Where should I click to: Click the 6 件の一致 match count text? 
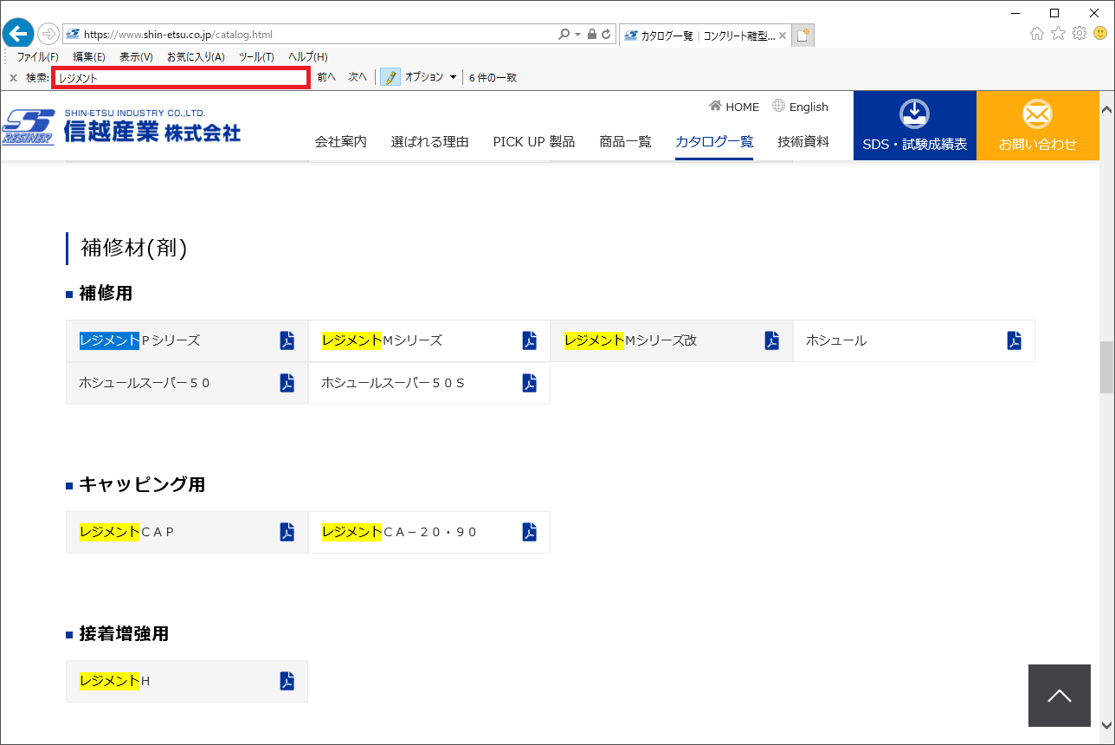point(493,77)
